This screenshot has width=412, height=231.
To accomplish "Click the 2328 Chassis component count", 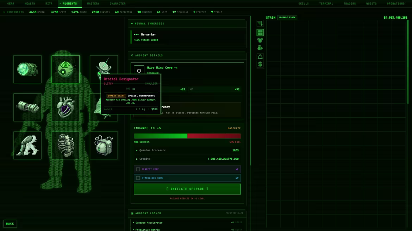I will click(x=101, y=12).
